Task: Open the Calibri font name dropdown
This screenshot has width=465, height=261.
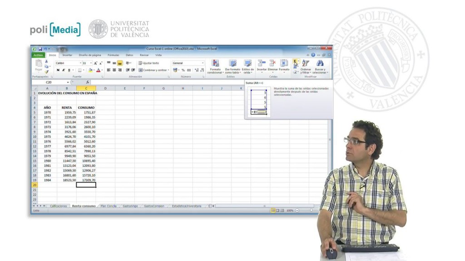Action: click(80, 63)
